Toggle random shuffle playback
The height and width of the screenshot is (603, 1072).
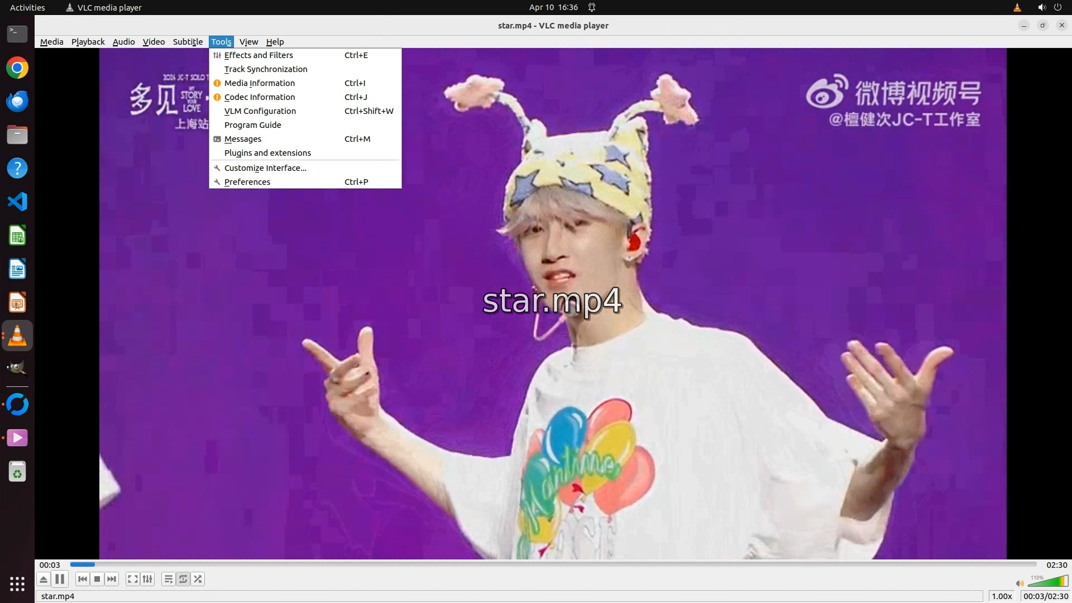pos(198,579)
